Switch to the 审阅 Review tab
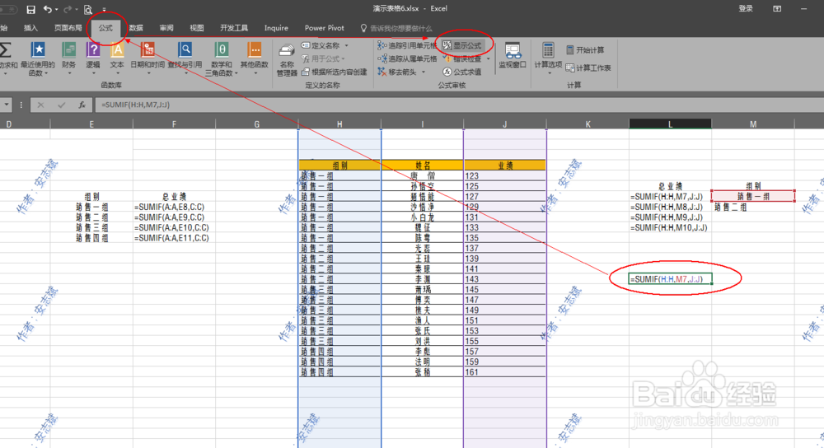 coord(166,28)
